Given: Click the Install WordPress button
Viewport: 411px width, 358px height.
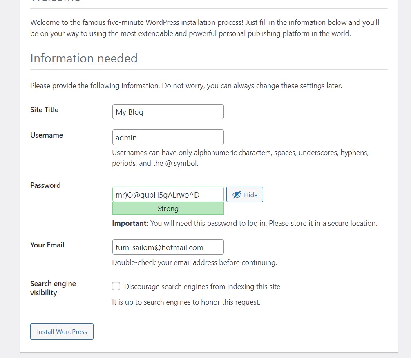Looking at the screenshot, I should point(62,331).
